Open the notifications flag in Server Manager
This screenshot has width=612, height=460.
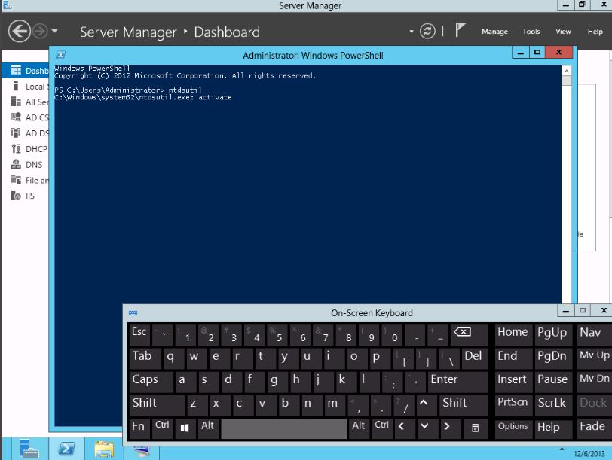point(460,30)
